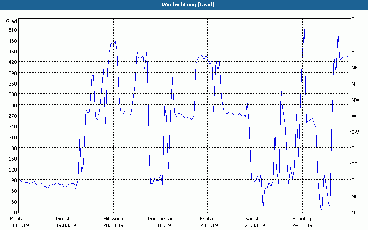Click the topmost S compass label
Screen dimensions: 368x230
(x=353, y=19)
